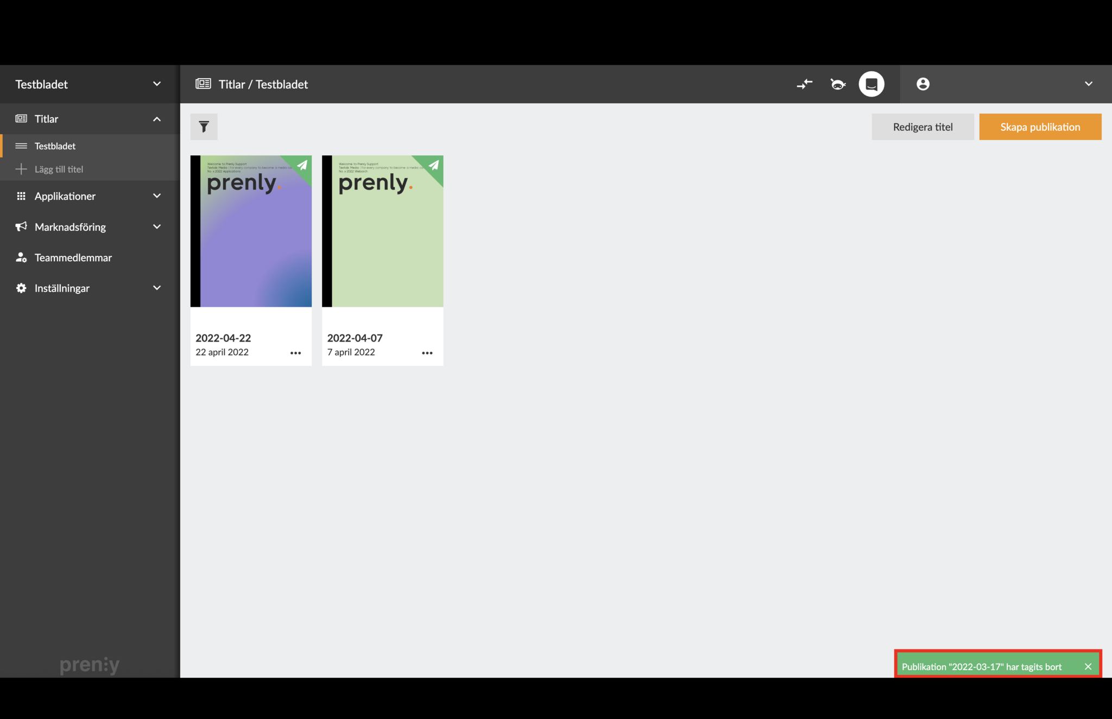Click the orange Skapa publikation button

click(1040, 127)
